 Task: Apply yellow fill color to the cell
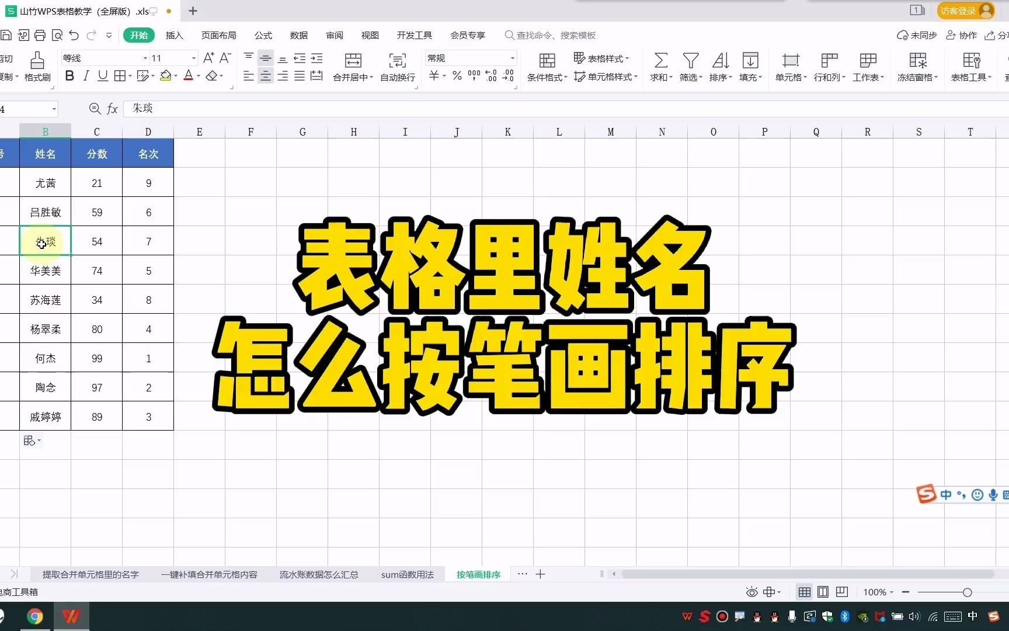166,76
